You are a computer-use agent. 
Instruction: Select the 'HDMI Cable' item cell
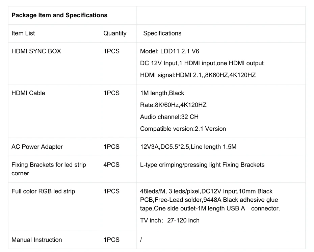[x=28, y=93]
